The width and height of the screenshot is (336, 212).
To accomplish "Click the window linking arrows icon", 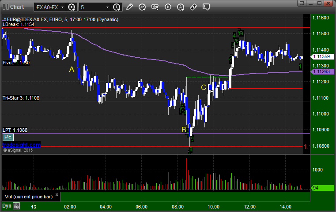I will [193, 7].
